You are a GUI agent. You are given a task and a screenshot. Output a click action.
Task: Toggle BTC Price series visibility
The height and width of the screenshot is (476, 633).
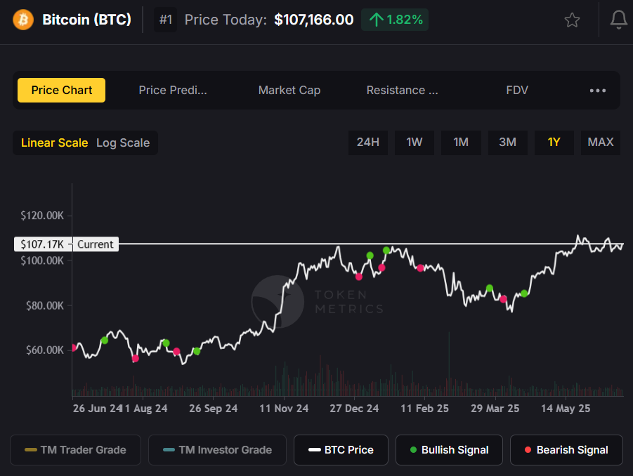(x=341, y=450)
